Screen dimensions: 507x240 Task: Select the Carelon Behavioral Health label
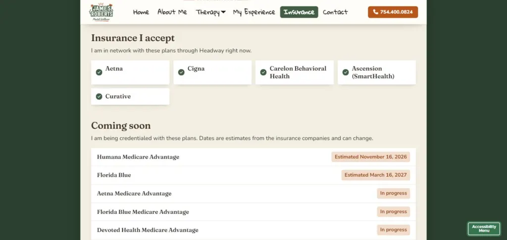point(298,72)
